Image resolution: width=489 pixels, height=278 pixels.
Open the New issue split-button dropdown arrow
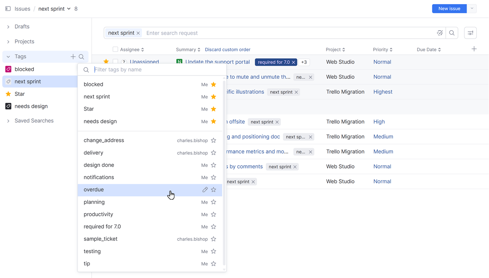(x=472, y=8)
